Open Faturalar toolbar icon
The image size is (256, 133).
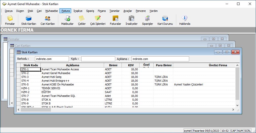coord(115,20)
